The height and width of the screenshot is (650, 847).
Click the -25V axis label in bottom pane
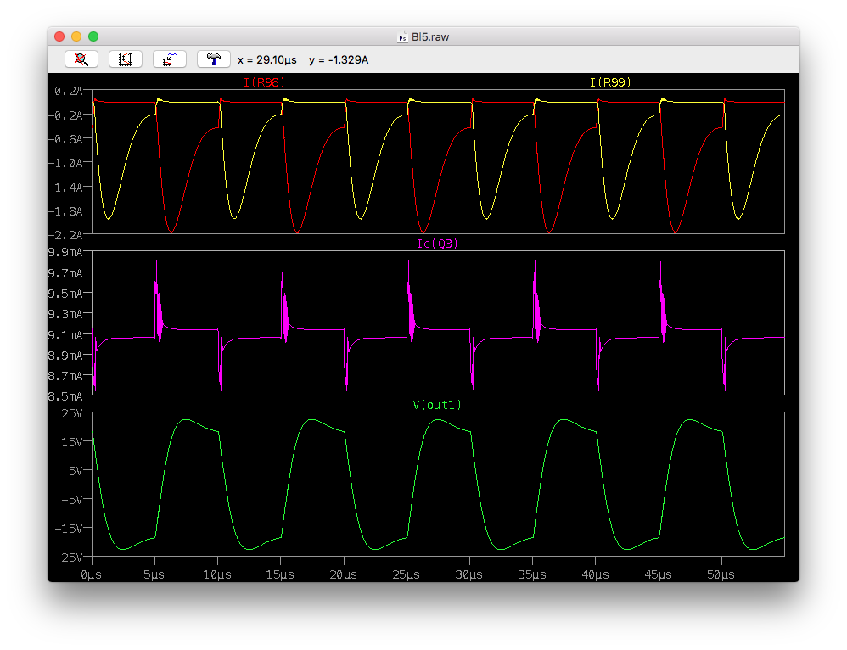[69, 558]
